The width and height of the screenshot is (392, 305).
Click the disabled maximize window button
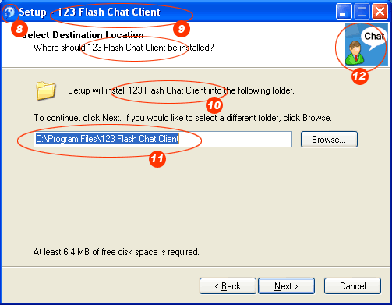(362, 12)
